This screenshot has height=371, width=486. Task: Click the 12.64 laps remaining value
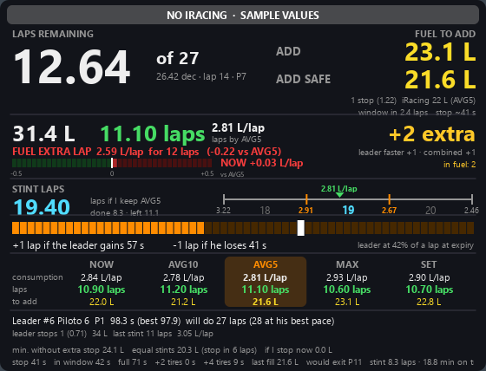(x=72, y=67)
